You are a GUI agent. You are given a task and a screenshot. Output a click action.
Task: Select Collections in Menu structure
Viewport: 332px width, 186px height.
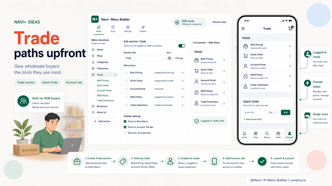[100, 68]
